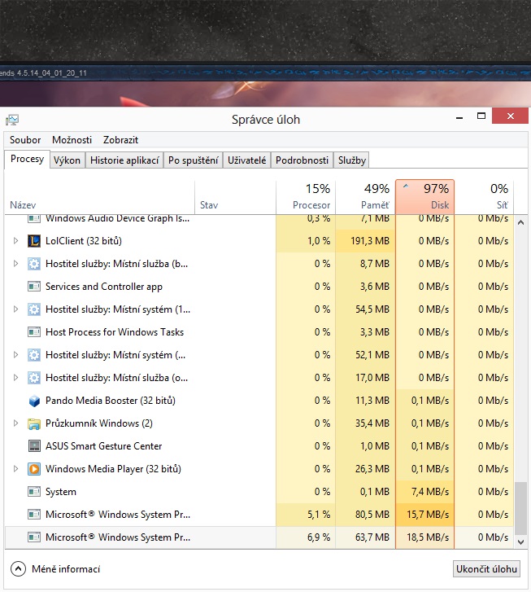This screenshot has width=531, height=592.
Task: Sort by the Disk column header
Action: [x=425, y=197]
